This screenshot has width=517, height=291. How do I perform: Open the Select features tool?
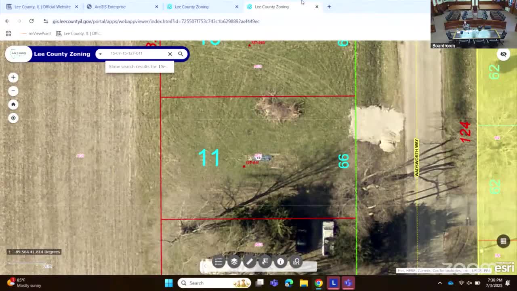(265, 261)
